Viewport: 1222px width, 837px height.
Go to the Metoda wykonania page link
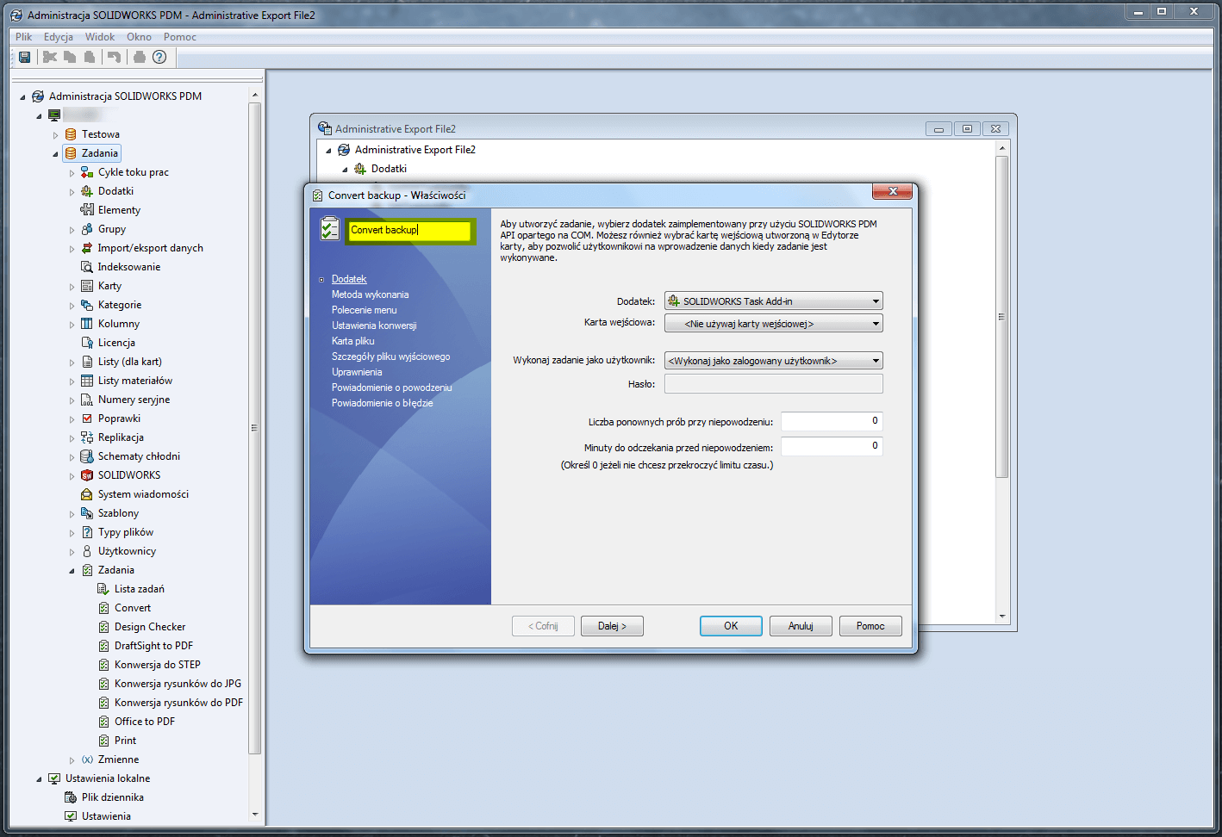coord(370,294)
